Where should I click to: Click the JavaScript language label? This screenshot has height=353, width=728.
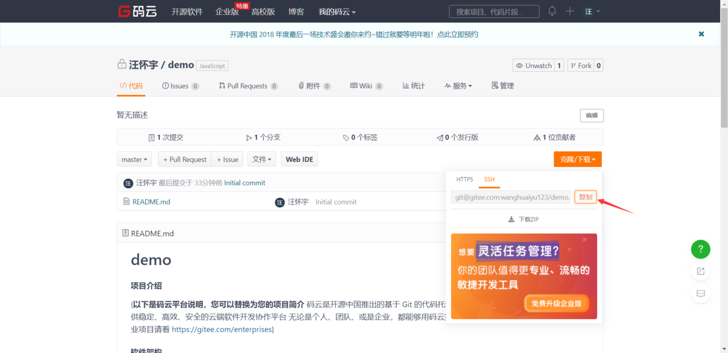click(x=213, y=66)
